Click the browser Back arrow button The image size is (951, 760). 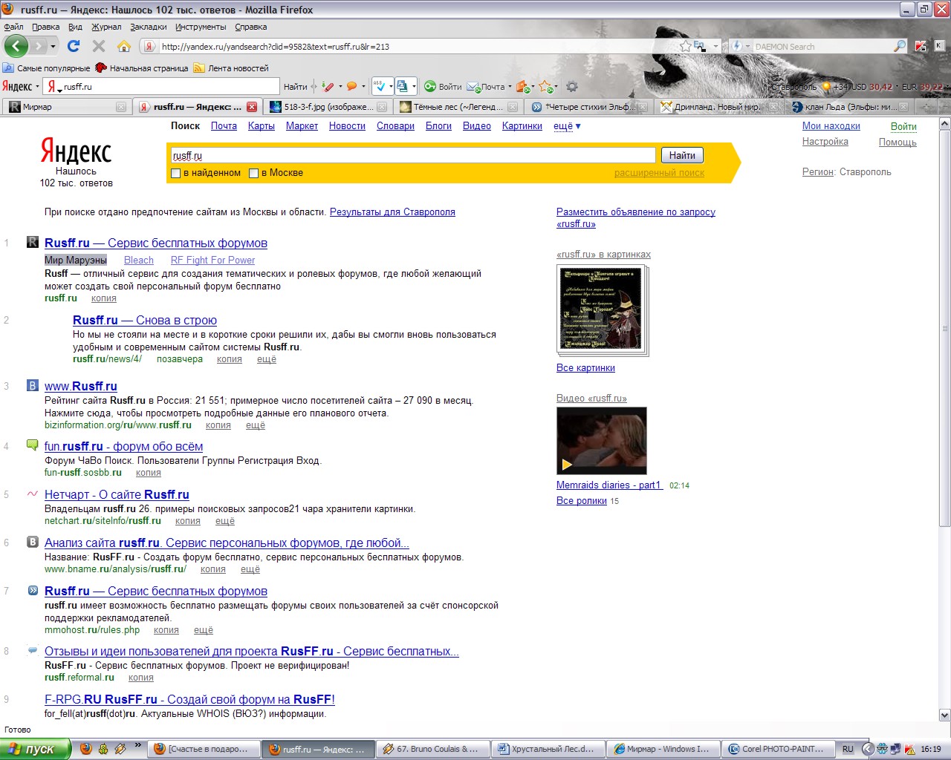coord(16,46)
